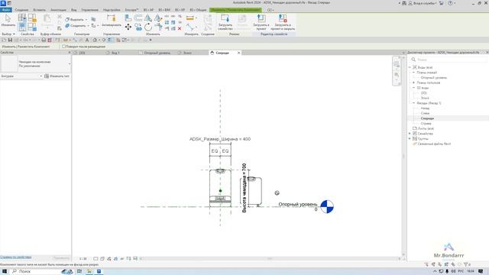Collapse the 3D views node in browser
The image size is (489, 275).
[414, 88]
